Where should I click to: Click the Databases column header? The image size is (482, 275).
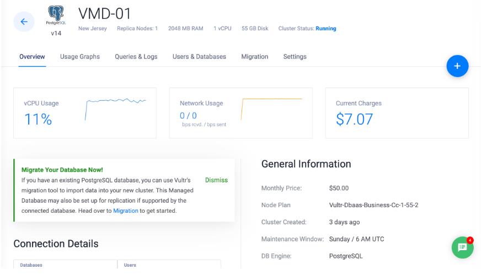pyautogui.click(x=31, y=265)
